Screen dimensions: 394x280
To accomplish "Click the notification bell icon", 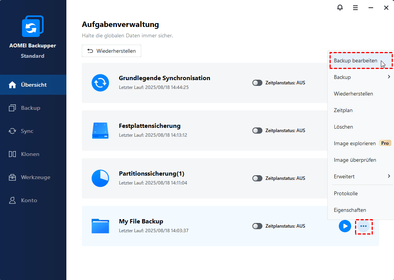I will (x=340, y=7).
